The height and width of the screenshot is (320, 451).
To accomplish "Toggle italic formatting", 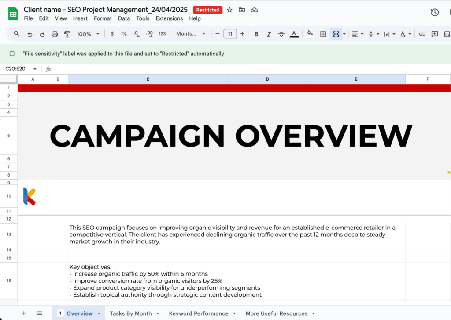I will 269,34.
